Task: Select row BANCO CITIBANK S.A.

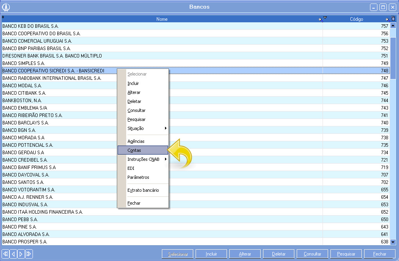Action: click(196, 93)
